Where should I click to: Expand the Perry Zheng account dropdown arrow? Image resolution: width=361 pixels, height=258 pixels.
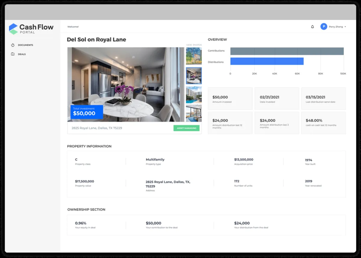345,27
